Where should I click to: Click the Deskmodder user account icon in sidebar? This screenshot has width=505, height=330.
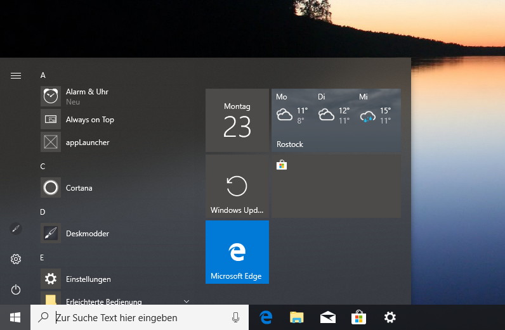[x=16, y=229]
